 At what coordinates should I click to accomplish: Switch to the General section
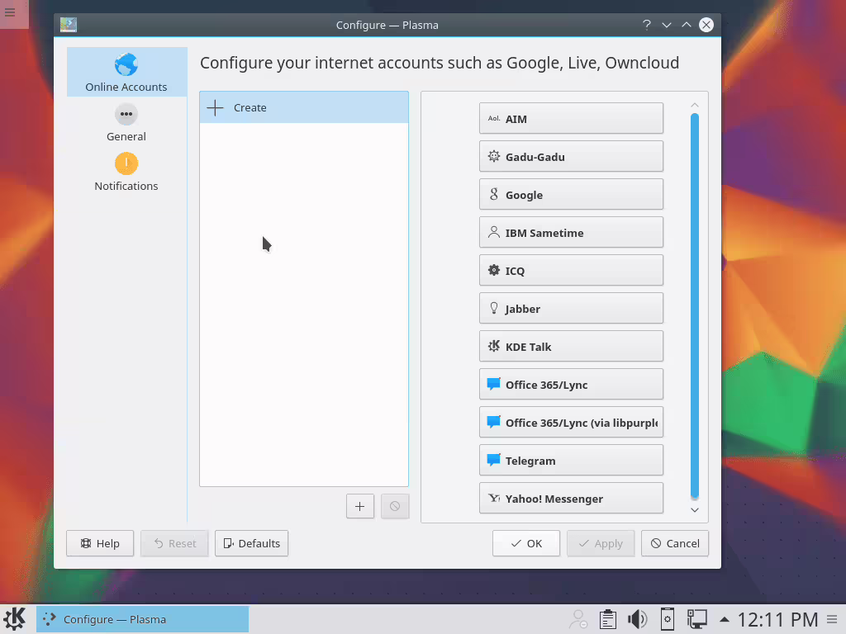pos(126,123)
